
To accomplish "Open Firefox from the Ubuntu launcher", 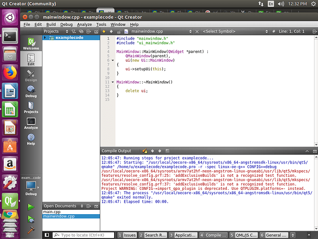I will point(10,73).
